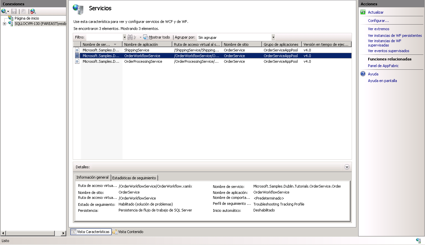Click the Vista Contenido tab icon
Screen dimensions: 425x245
(115, 232)
